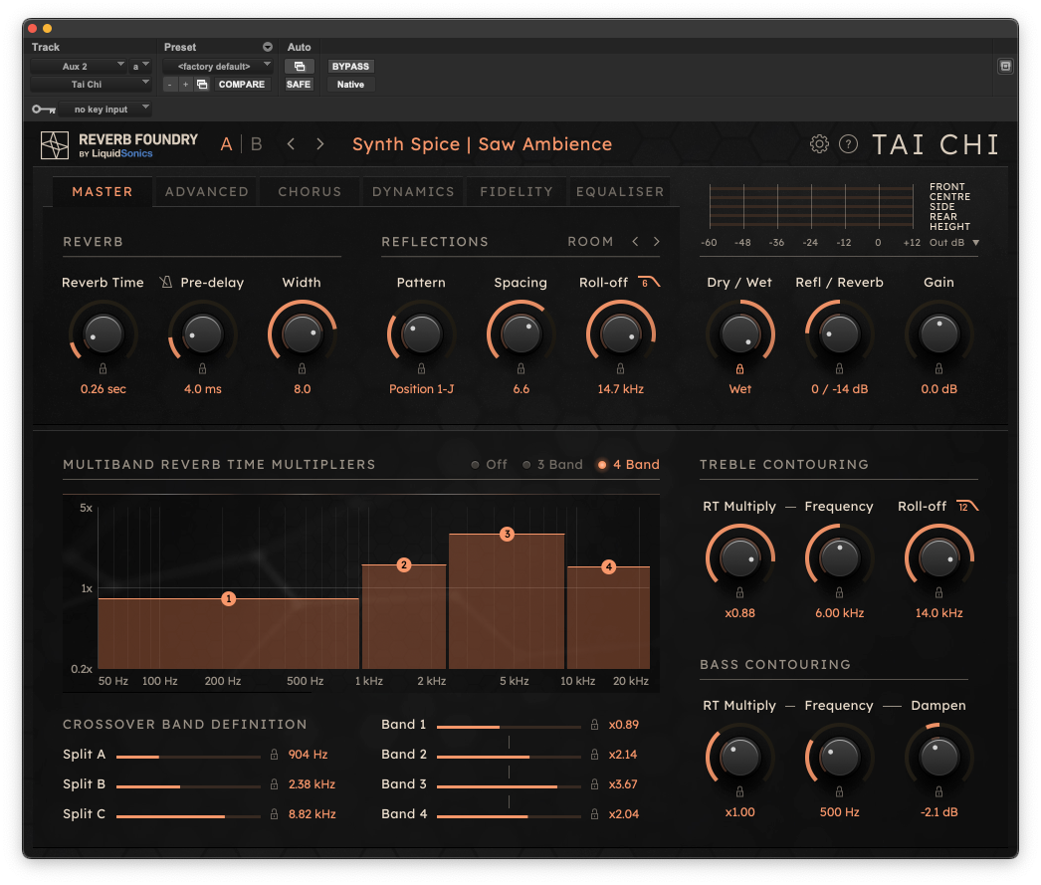
Task: Select the 3 Band radio option
Action: (x=552, y=465)
